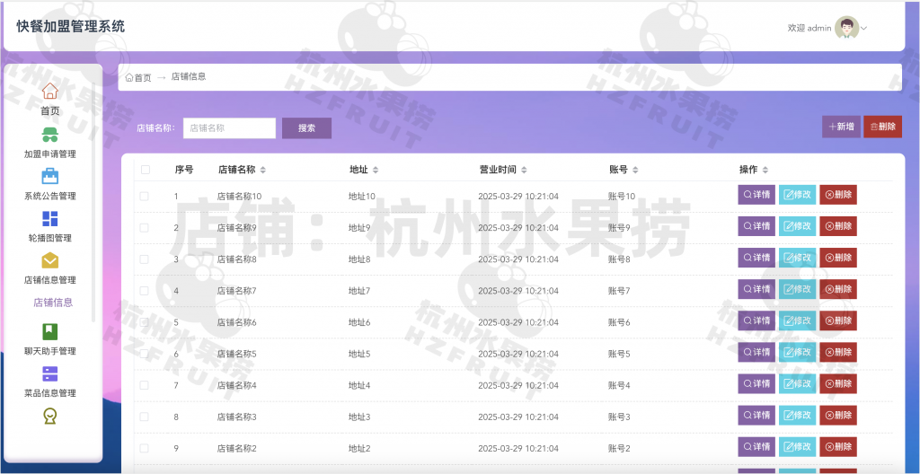Check the row 店铺名称7 checkbox

[145, 290]
